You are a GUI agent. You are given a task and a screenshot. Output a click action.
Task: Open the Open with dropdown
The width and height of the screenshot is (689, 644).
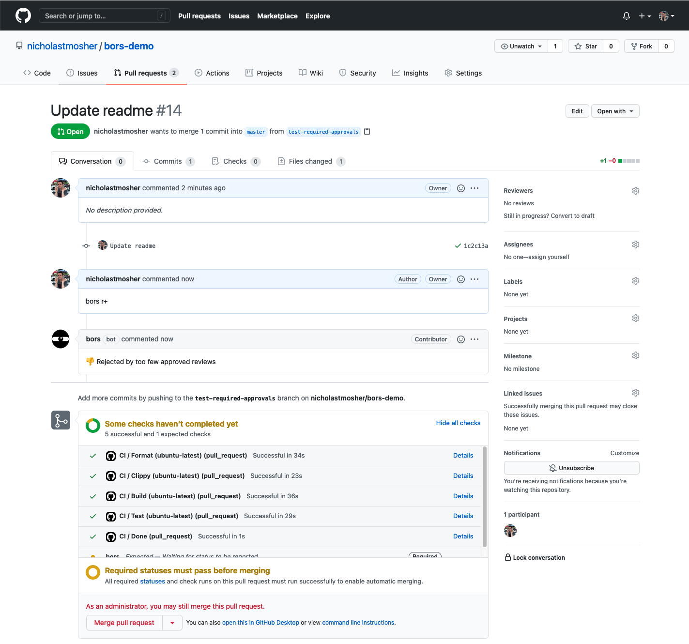point(615,111)
